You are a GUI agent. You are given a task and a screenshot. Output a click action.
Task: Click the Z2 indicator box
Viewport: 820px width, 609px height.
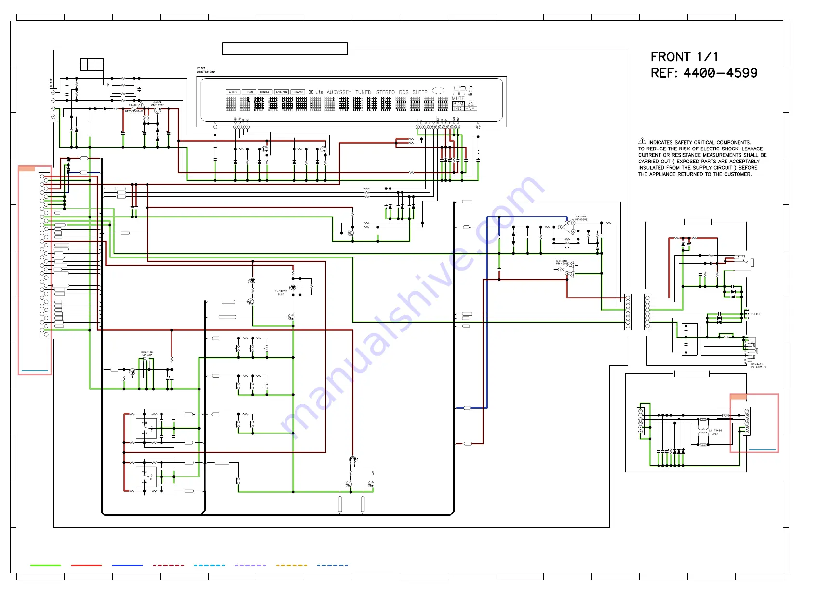(x=471, y=104)
